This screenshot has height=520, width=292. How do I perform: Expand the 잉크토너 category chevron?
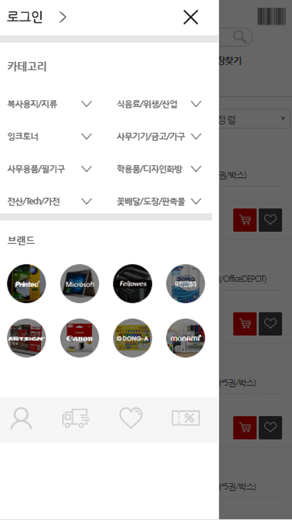[86, 136]
